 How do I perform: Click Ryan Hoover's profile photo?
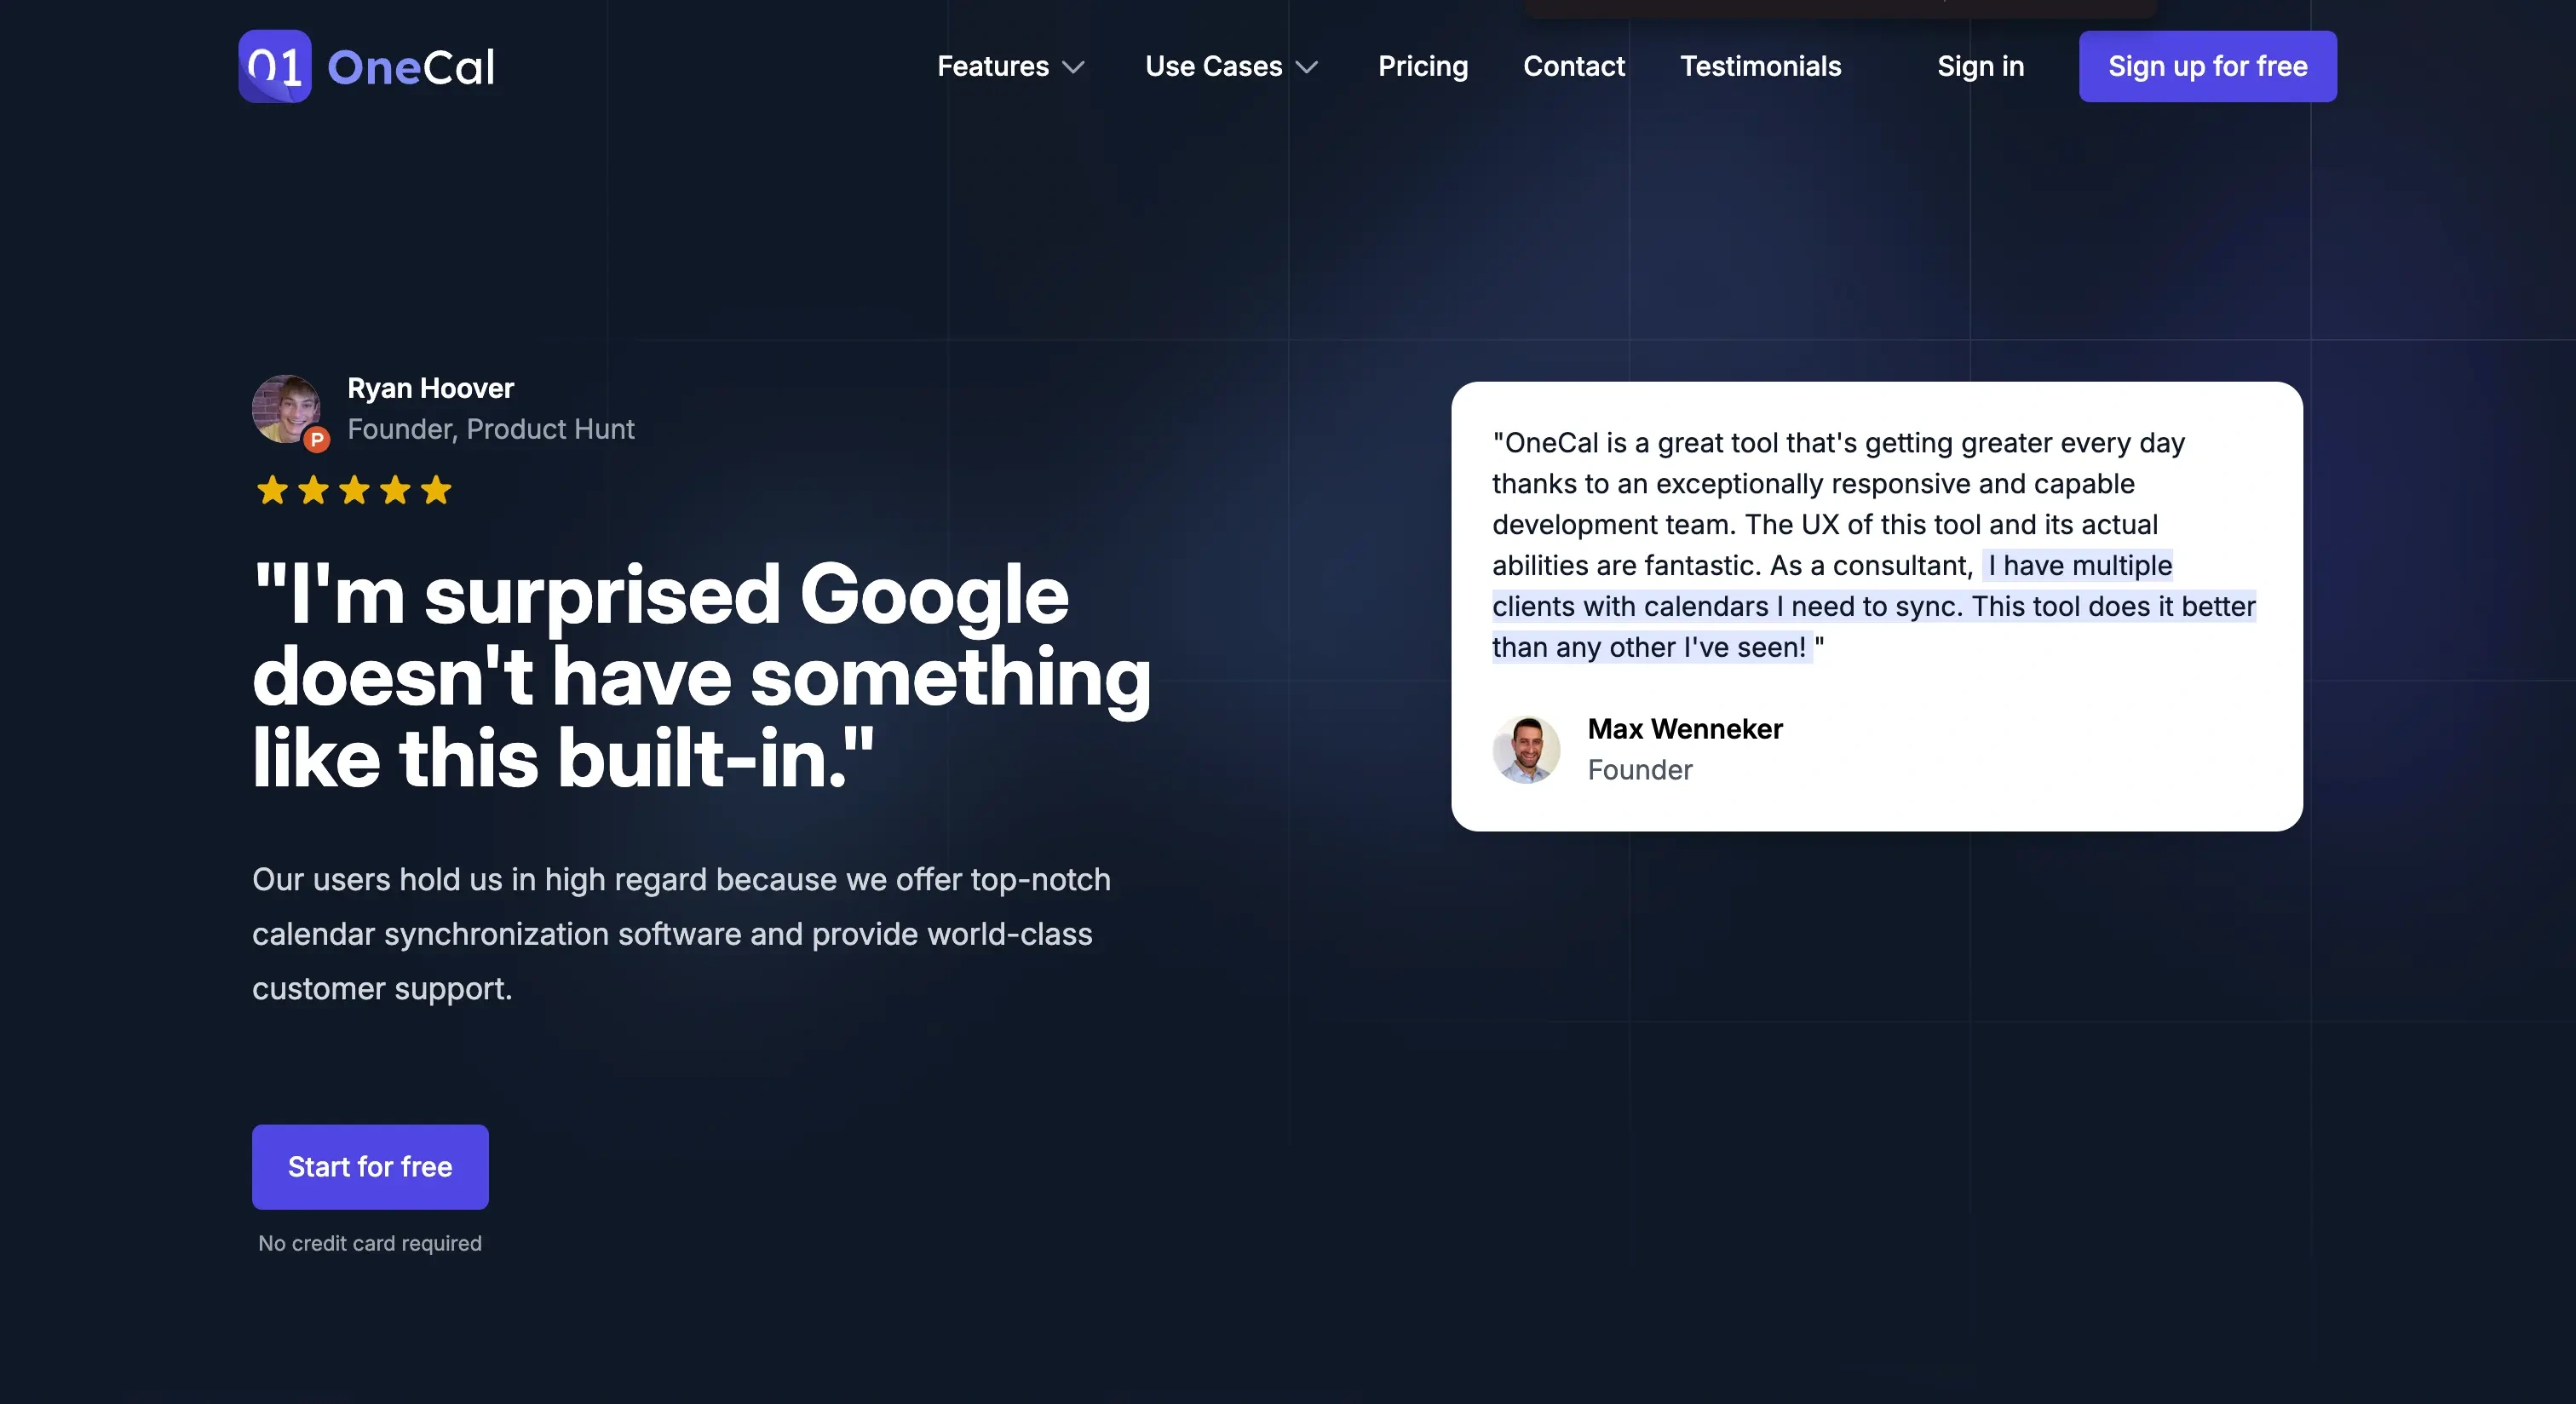point(287,408)
